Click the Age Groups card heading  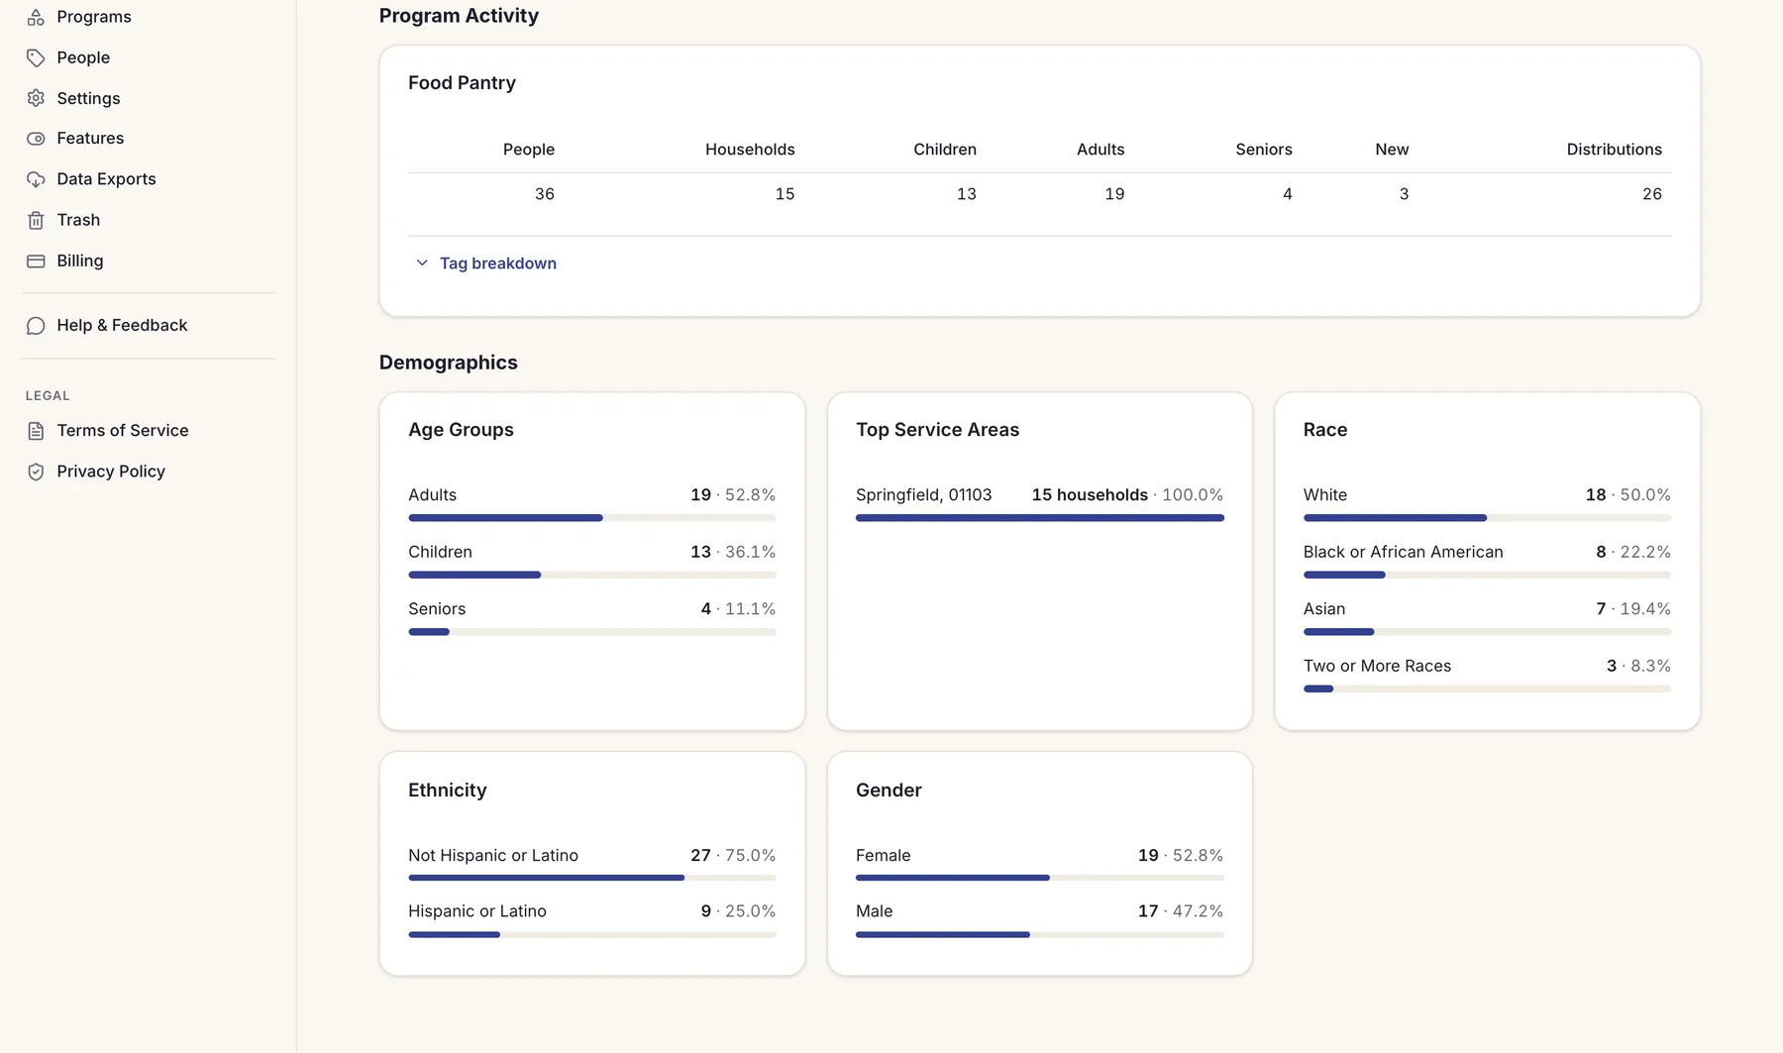pyautogui.click(x=461, y=430)
